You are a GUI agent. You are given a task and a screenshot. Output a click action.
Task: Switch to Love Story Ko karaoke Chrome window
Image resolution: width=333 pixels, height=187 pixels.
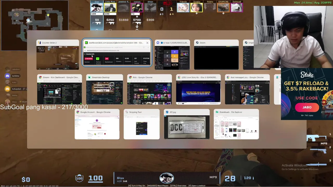[198, 89]
